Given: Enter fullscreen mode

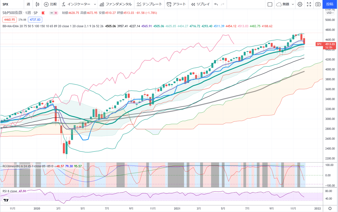Looking at the screenshot, I should (x=309, y=4).
